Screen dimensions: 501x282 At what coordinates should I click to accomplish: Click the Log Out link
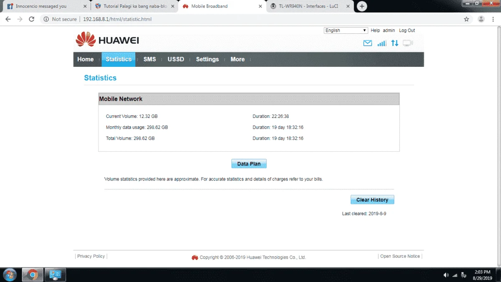coord(407,30)
